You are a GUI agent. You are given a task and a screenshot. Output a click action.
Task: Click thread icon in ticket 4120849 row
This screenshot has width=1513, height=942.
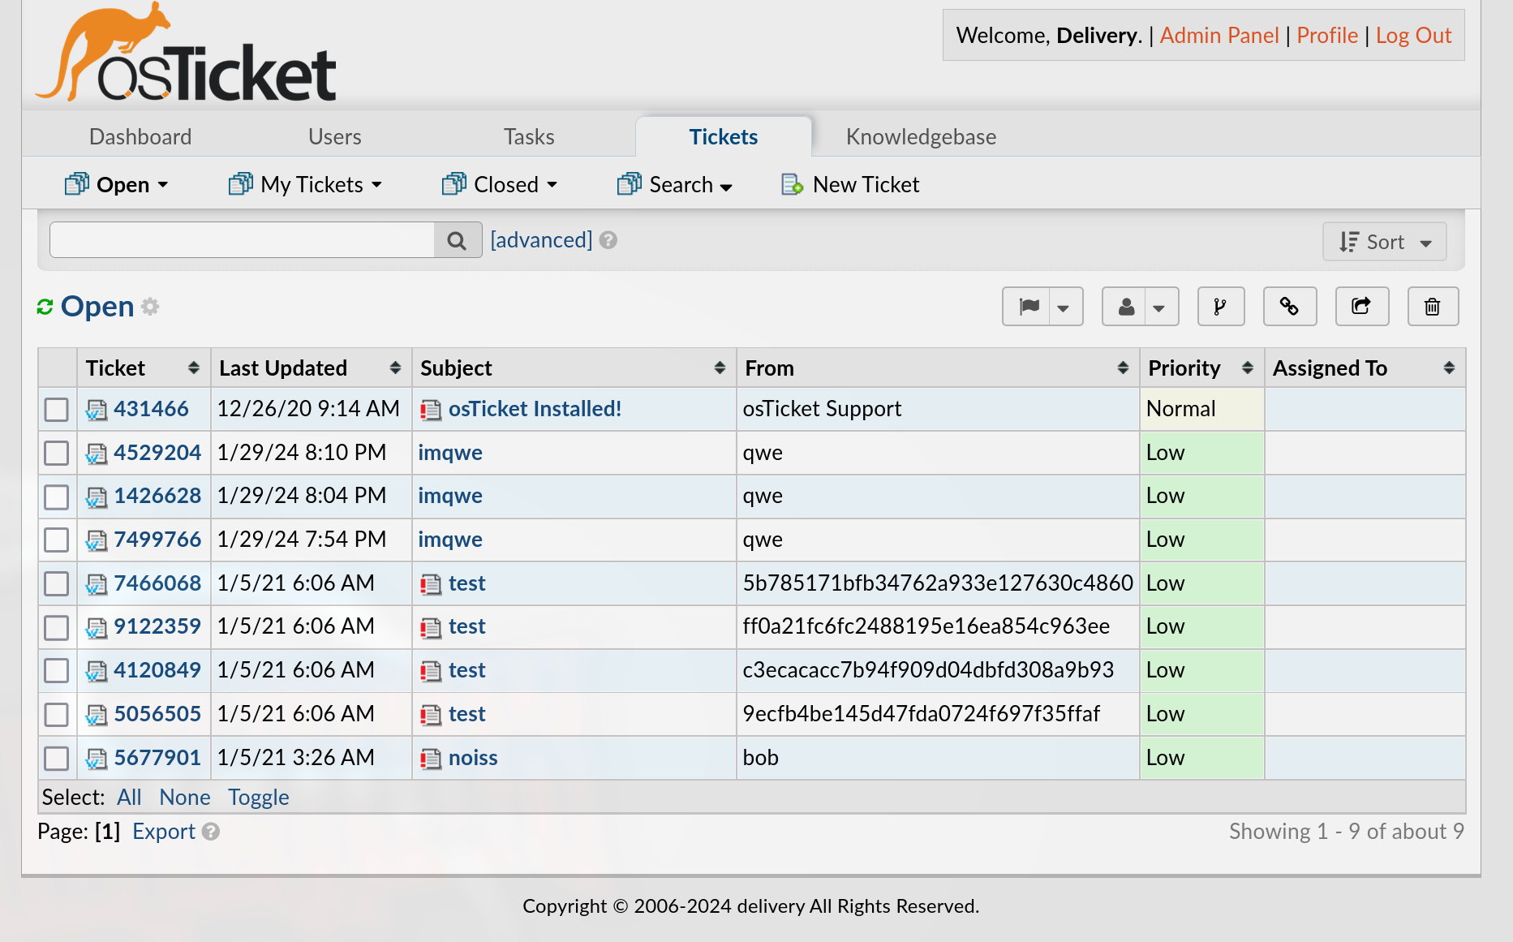(x=431, y=671)
